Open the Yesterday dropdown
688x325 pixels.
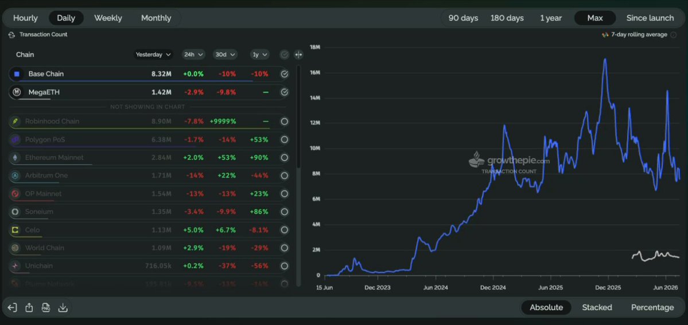click(153, 54)
